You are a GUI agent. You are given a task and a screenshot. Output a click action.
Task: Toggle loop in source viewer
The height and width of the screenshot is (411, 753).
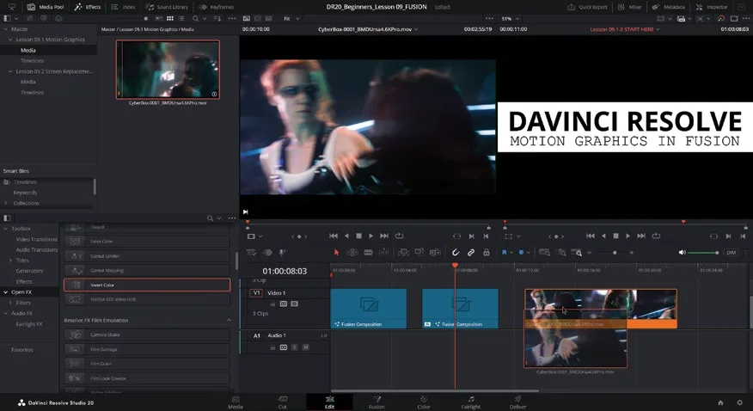[399, 236]
